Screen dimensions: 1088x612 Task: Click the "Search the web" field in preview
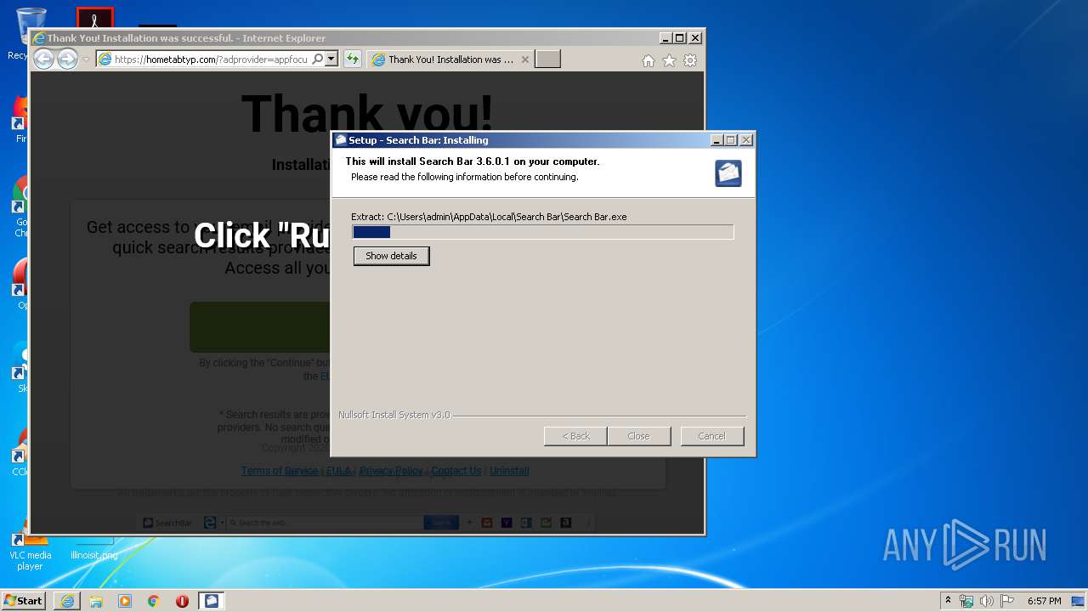326,523
